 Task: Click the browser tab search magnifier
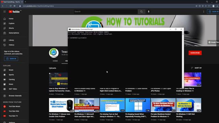[207, 2]
